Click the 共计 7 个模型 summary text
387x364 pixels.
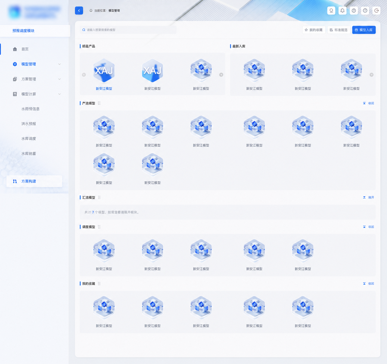(x=112, y=212)
